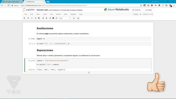
Task: Open the Cell menu
Action: pyautogui.click(x=51, y=14)
